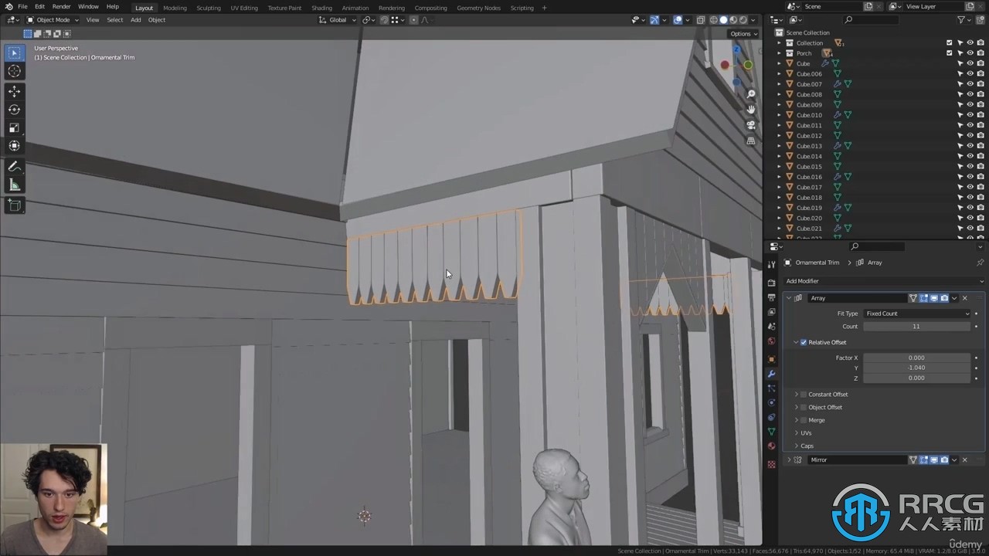Screen dimensions: 989x556
Task: Hide Cube.006 with its eye icon
Action: pyautogui.click(x=970, y=74)
